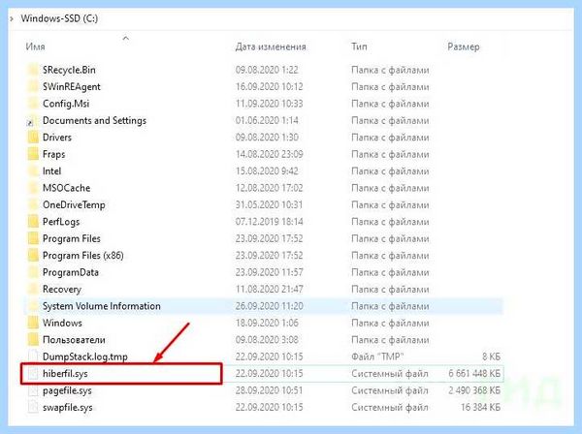This screenshot has height=434, width=582.
Task: Toggle the sort arrow above the Имя column
Action: coord(126,38)
